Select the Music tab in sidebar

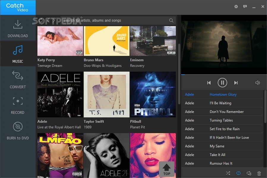(x=18, y=53)
